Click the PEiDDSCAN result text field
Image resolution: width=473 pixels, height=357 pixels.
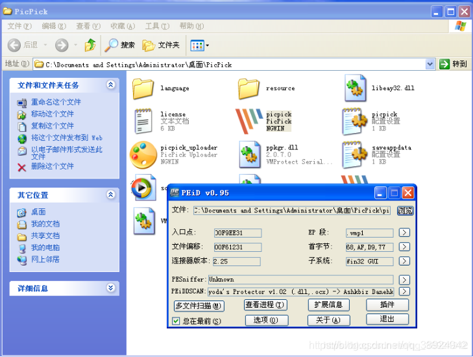point(300,292)
